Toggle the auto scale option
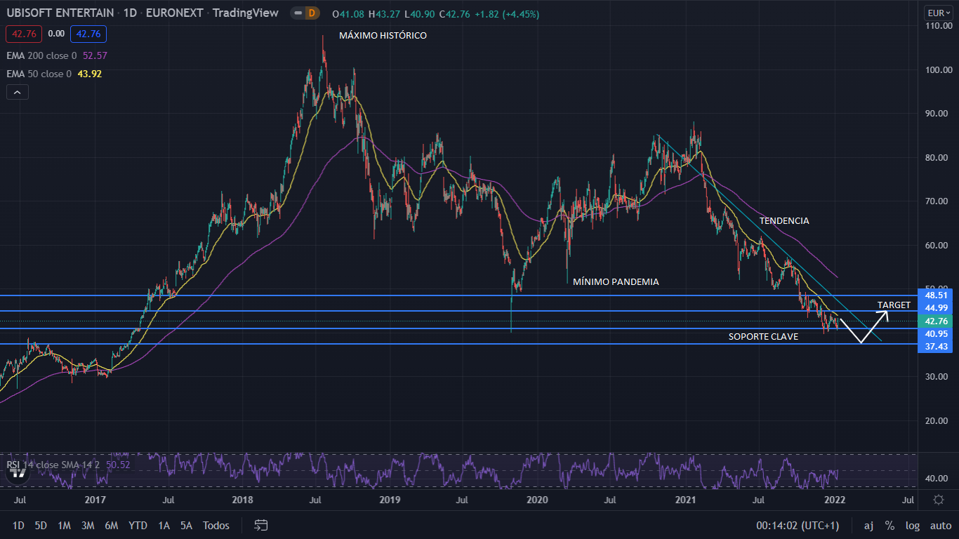 (940, 525)
